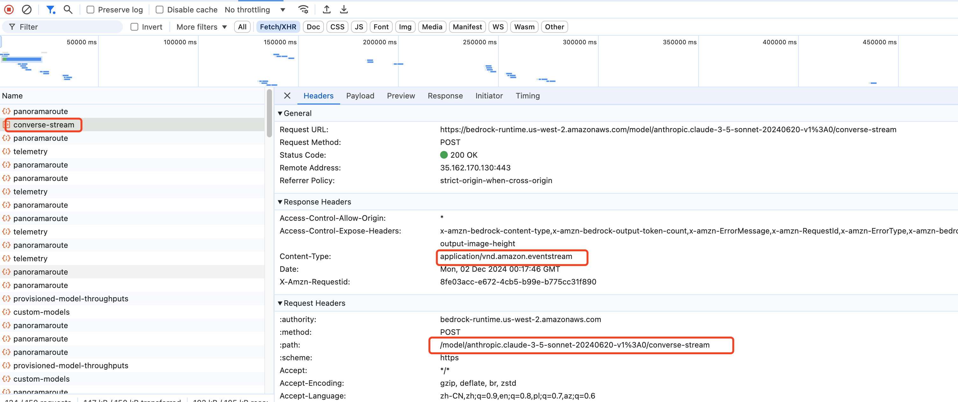Select the Manifest filter

click(x=467, y=27)
